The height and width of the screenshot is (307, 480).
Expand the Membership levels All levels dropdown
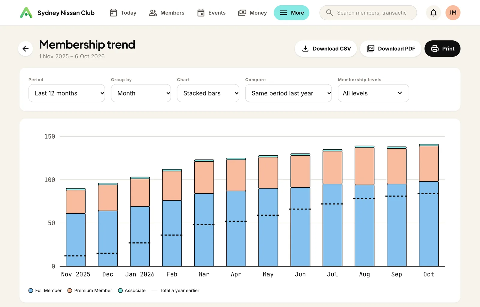click(373, 93)
